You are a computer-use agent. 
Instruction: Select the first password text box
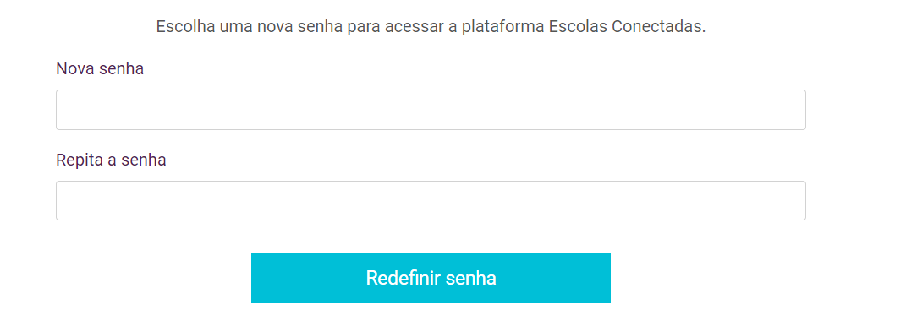[431, 110]
